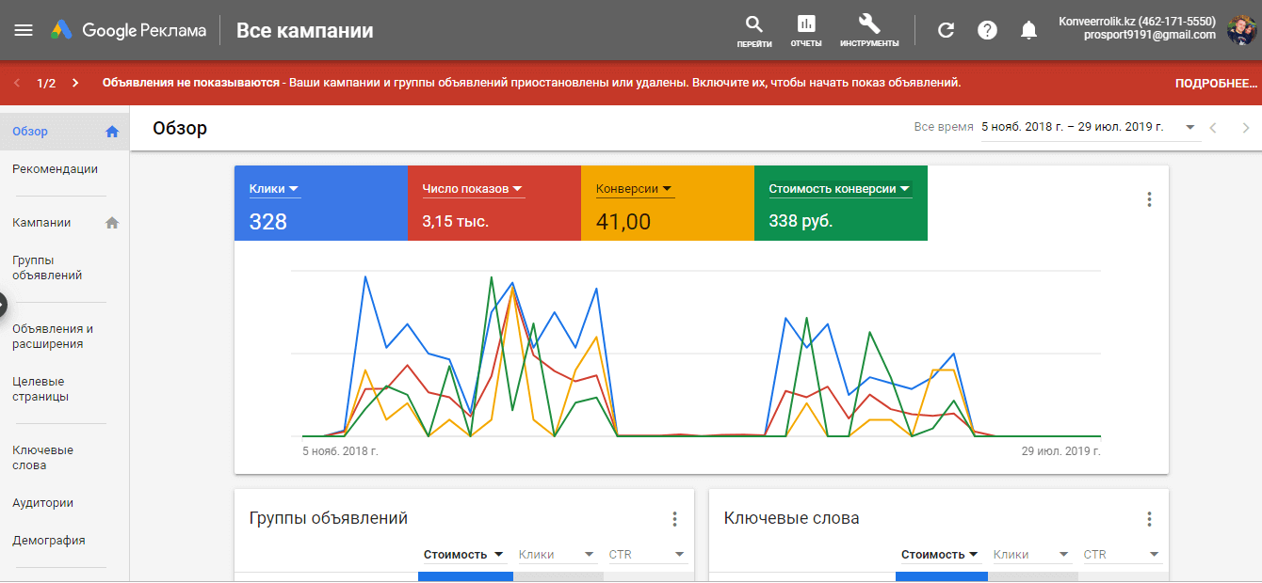Open the date range dropdown selector
This screenshot has width=1262, height=583.
pyautogui.click(x=1190, y=127)
